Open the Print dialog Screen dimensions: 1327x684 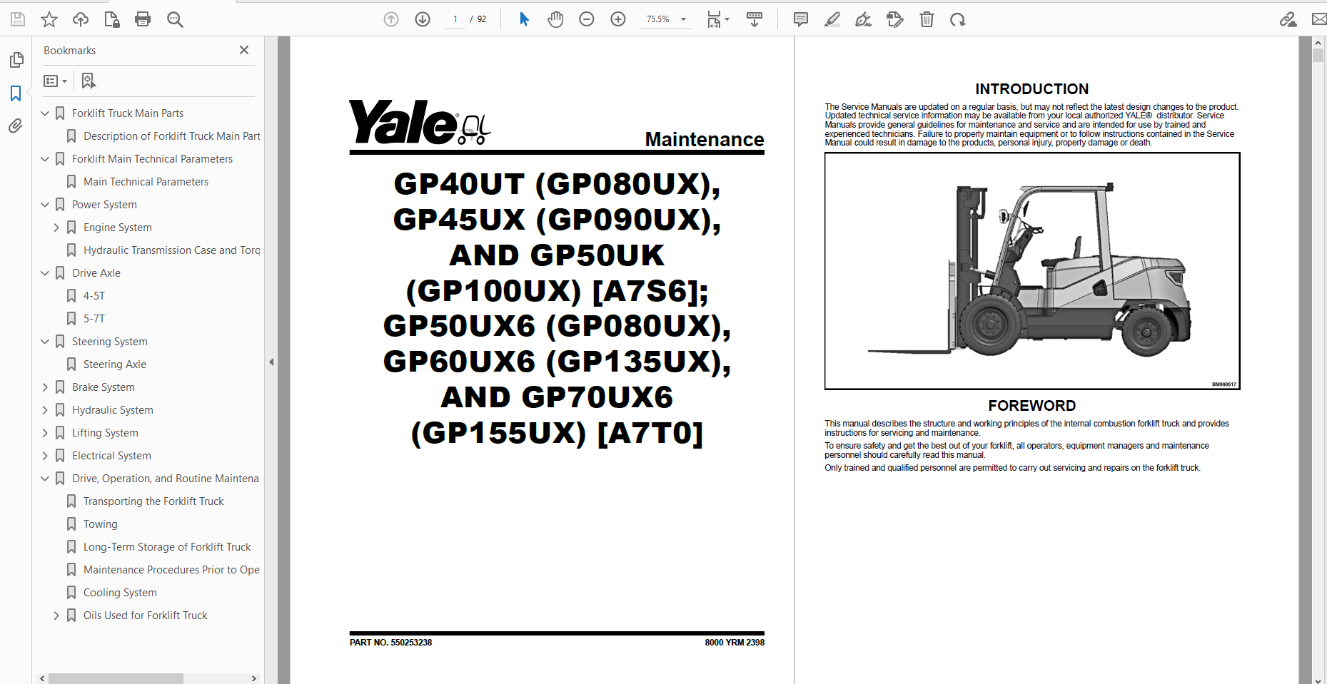coord(143,19)
